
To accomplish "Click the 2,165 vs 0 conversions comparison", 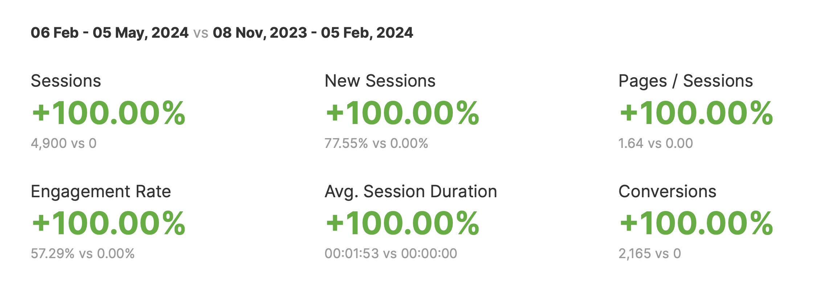I will [649, 253].
